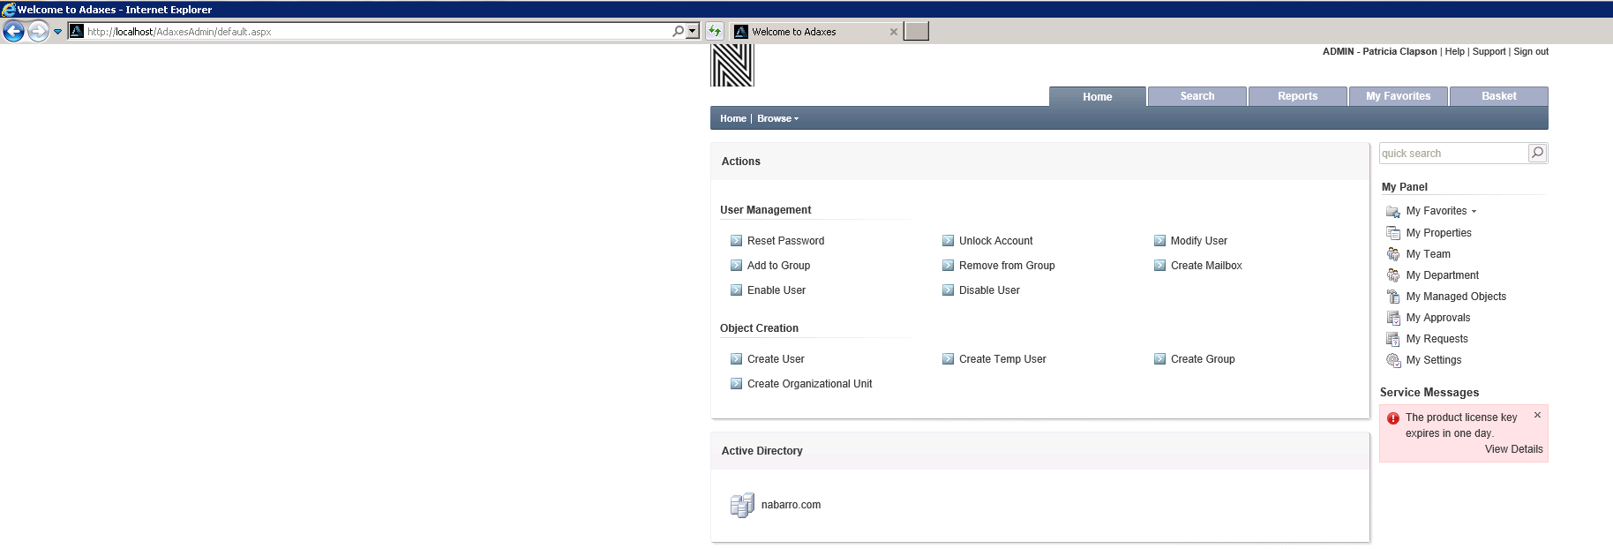Click the Modify User arrow icon
This screenshot has width=1613, height=549.
coord(1159,241)
